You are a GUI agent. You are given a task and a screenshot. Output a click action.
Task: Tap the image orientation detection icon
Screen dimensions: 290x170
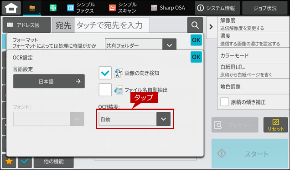tap(119, 73)
